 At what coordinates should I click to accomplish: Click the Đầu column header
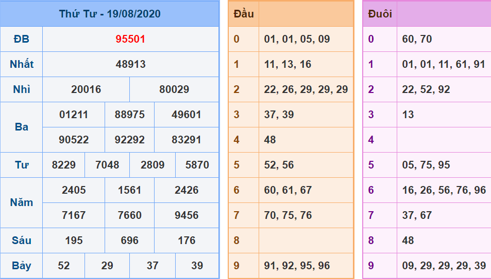tap(244, 14)
